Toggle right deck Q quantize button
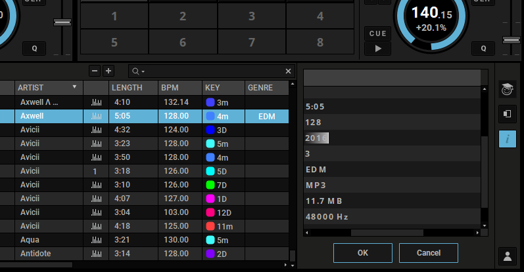 pyautogui.click(x=483, y=49)
